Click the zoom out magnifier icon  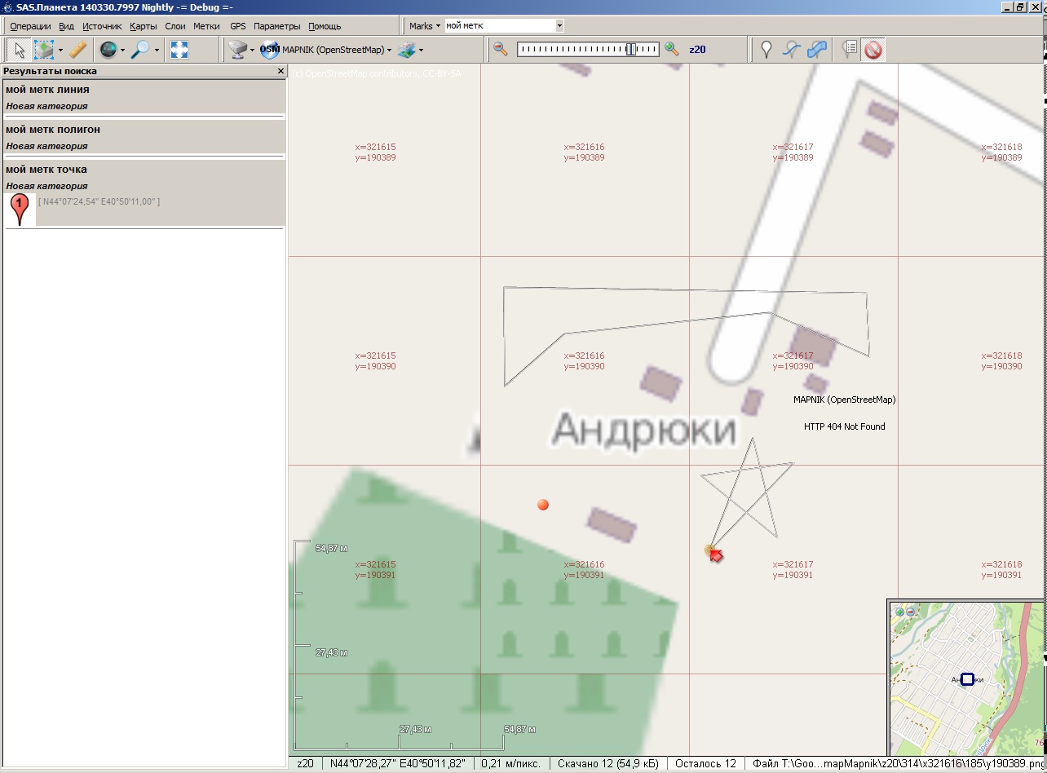501,49
